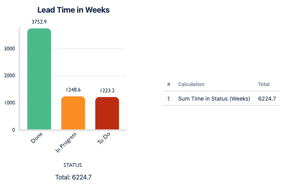
Task: Click the green Done bar
Action: click(x=39, y=79)
